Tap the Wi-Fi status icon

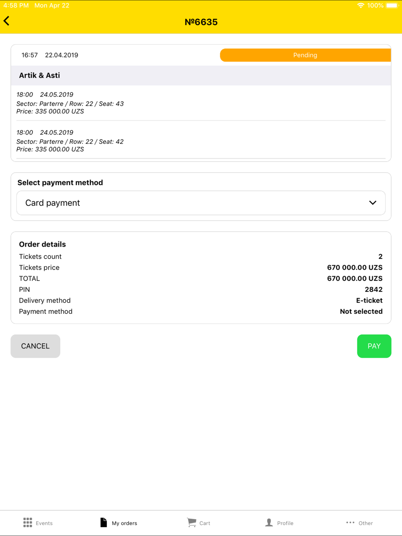click(361, 6)
